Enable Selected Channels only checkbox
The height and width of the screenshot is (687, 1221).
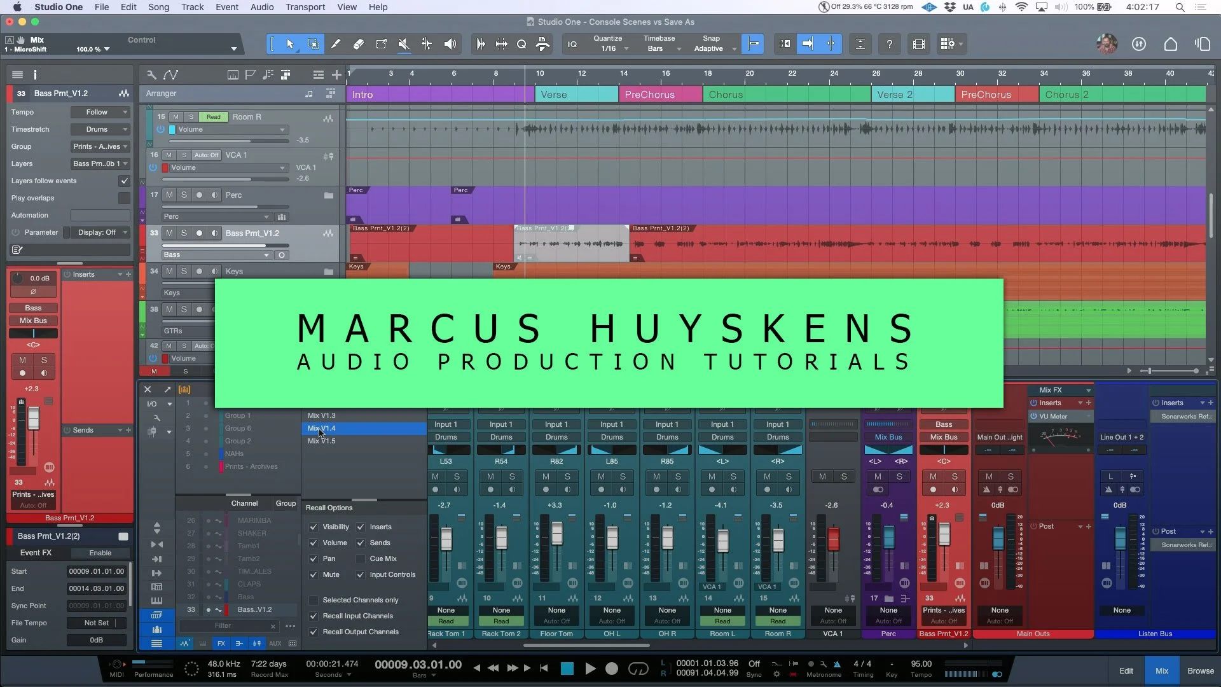(314, 600)
